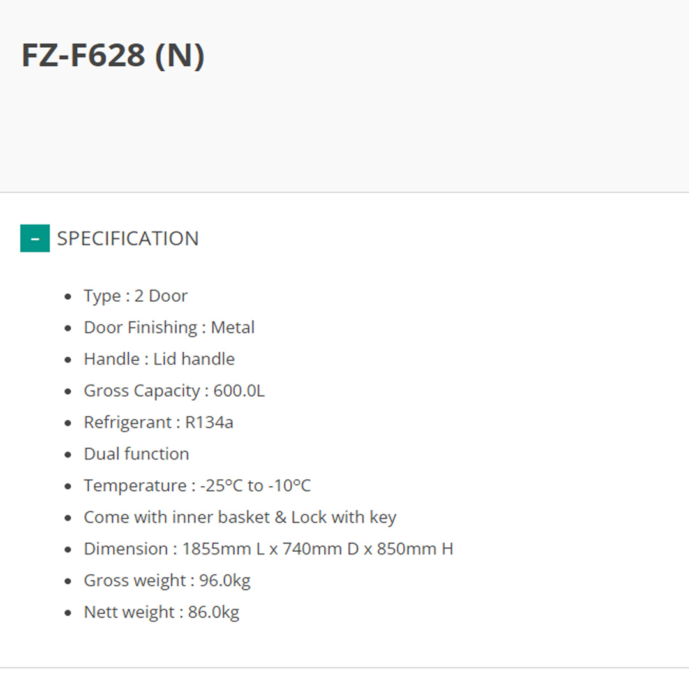Click the FZ-F628 (N) product title
This screenshot has height=689, width=689.
pos(113,56)
